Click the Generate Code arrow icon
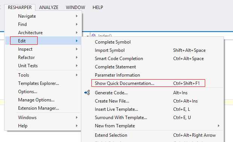 (87, 92)
